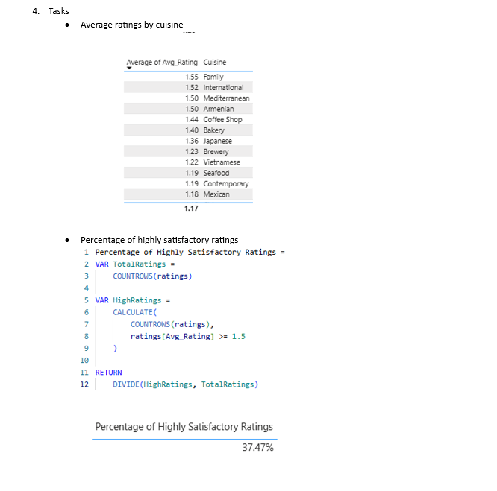Image resolution: width=497 pixels, height=491 pixels.
Task: Click the 'Seafood' cuisine cell
Action: [216, 173]
